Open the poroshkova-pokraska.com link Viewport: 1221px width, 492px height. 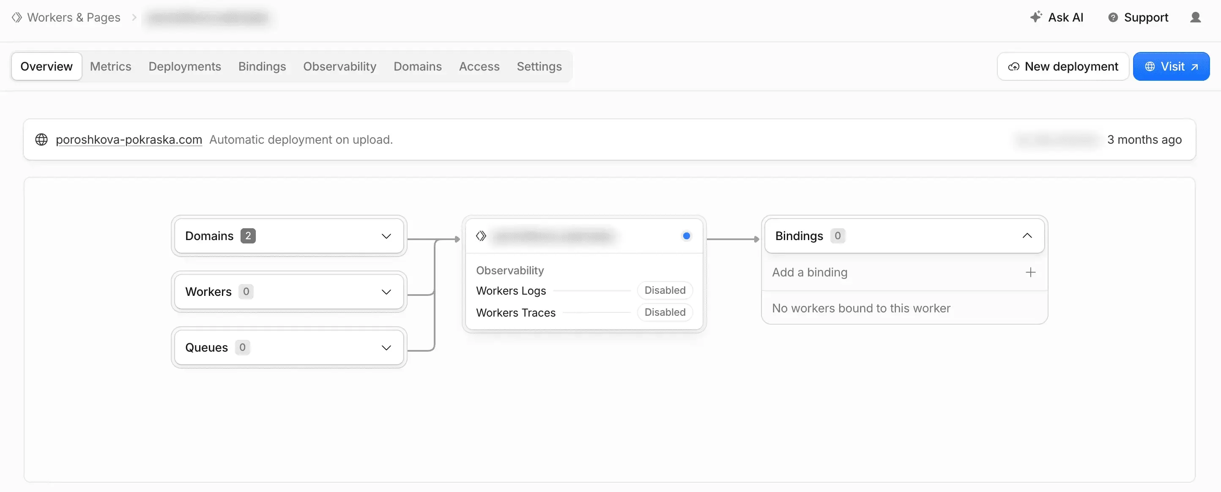[129, 139]
